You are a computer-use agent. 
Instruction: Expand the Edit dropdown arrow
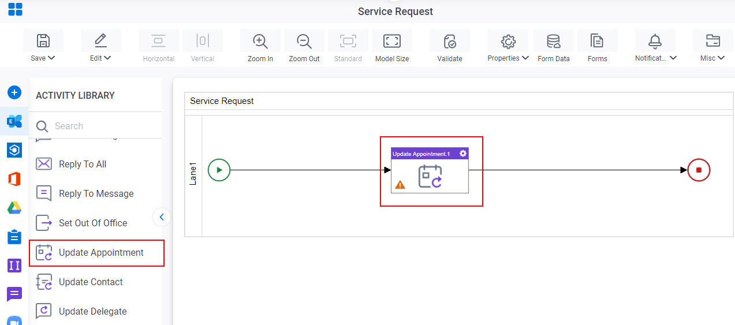[x=107, y=58]
